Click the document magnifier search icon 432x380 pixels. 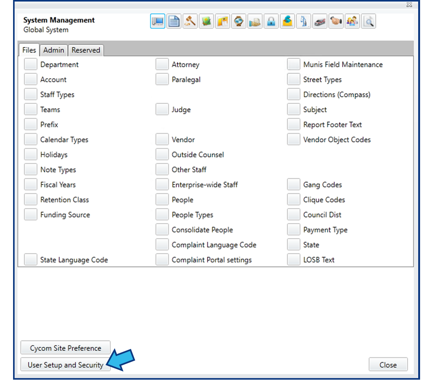[x=368, y=21]
